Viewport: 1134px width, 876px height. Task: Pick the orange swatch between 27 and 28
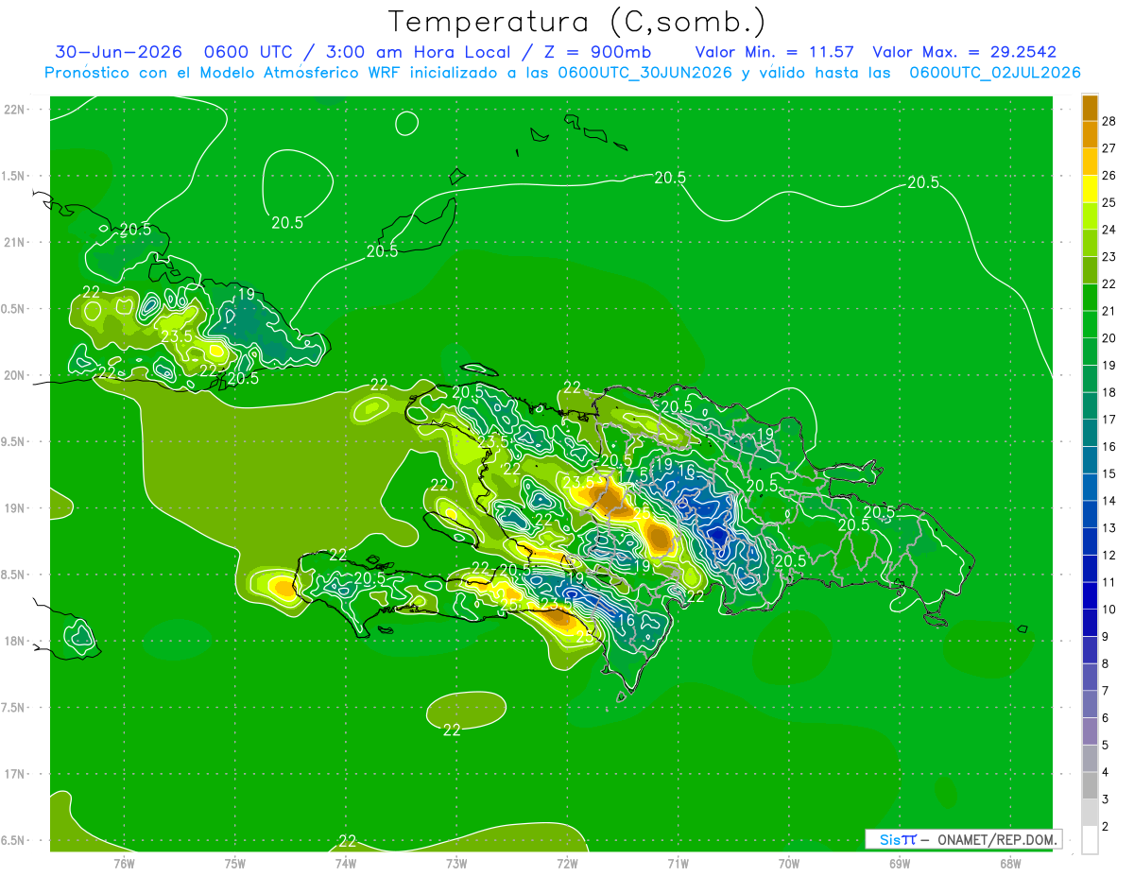[x=1090, y=134]
